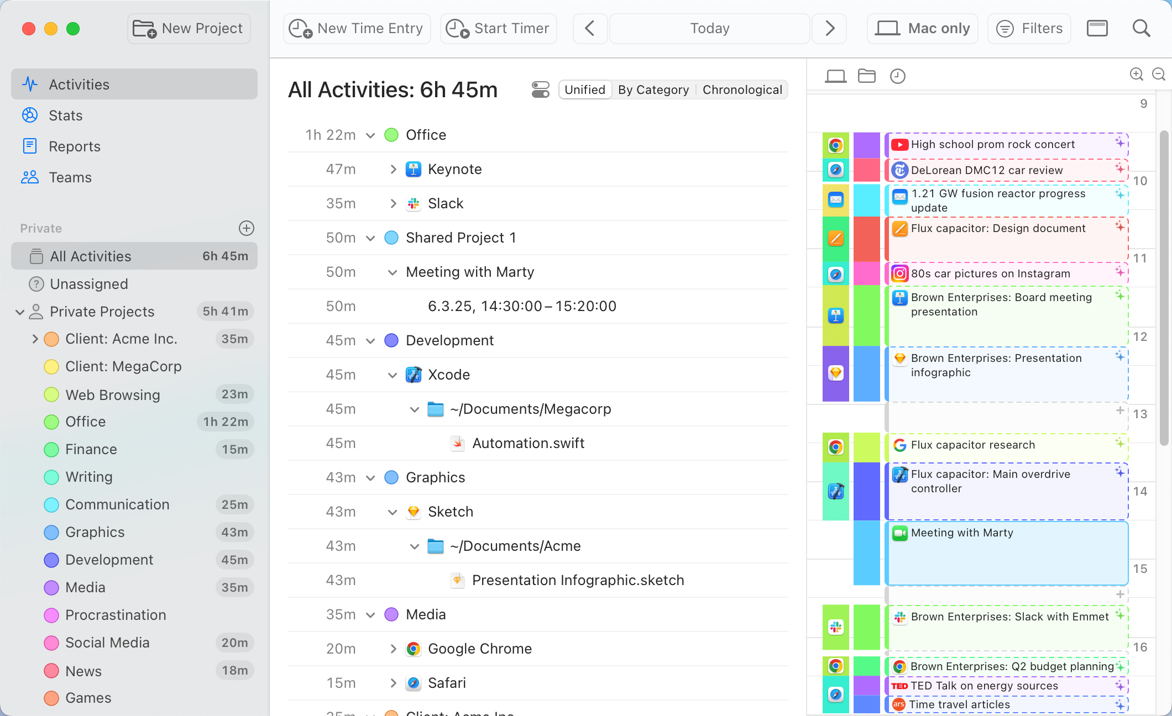This screenshot has height=716, width=1172.
Task: Click the window layout icon in toolbar
Action: click(1097, 28)
